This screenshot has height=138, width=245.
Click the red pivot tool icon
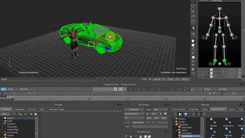click(193, 16)
